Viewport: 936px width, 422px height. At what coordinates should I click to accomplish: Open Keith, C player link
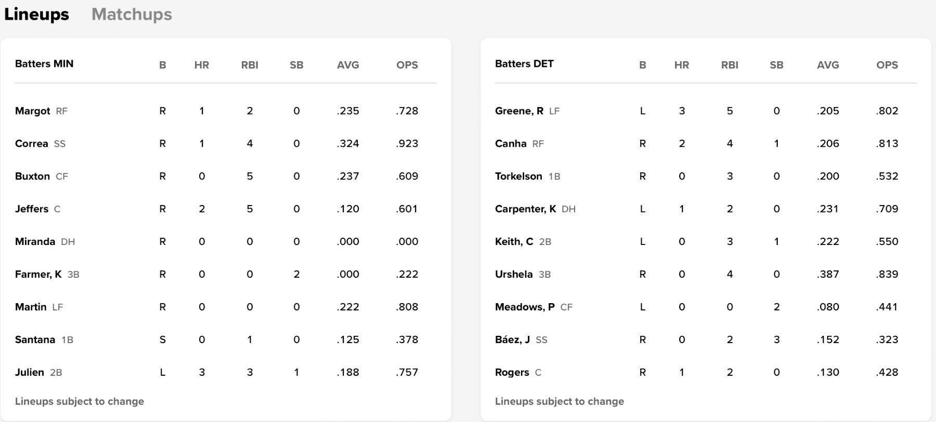[x=514, y=242]
